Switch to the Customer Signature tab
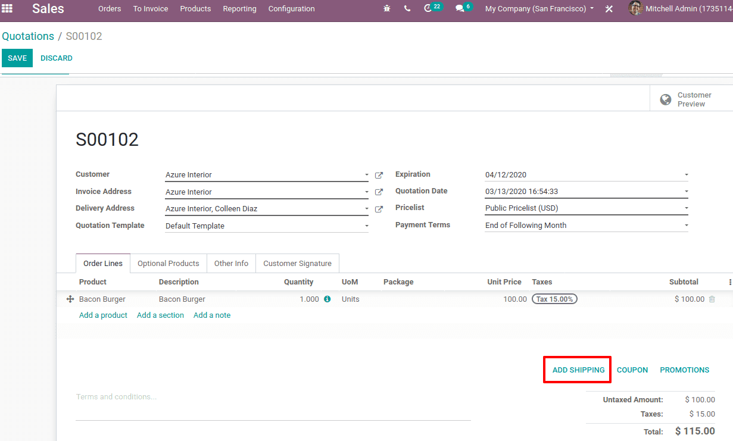733x441 pixels. pos(297,263)
